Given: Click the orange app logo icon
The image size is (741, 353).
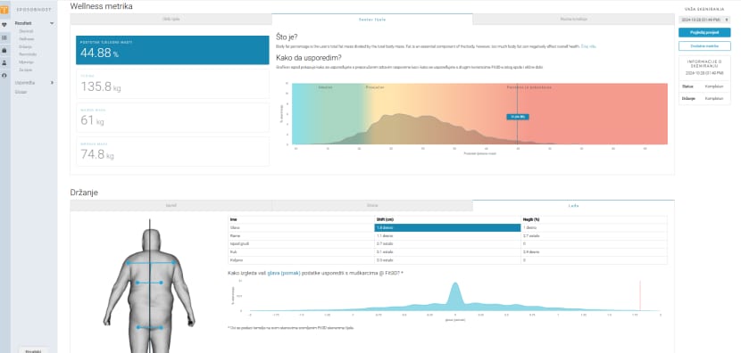Looking at the screenshot, I should pyautogui.click(x=4, y=10).
